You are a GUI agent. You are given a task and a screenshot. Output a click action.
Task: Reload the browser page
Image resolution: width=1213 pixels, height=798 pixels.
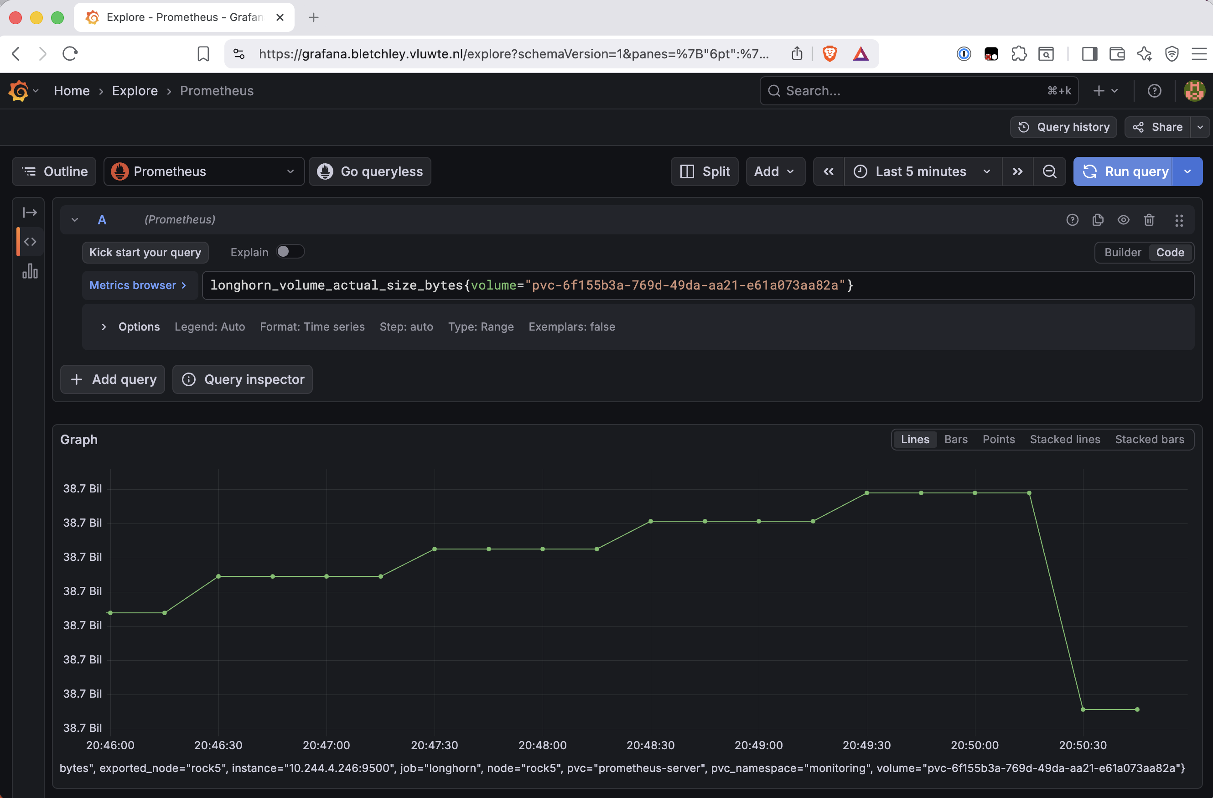pyautogui.click(x=70, y=53)
